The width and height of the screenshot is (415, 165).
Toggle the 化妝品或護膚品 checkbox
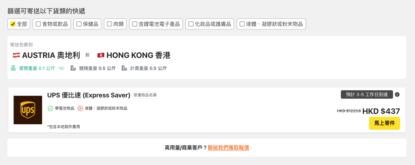191,24
